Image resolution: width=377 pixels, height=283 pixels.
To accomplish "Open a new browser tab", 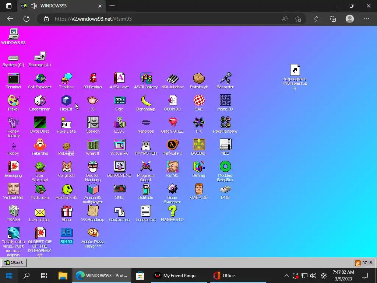I will (112, 6).
